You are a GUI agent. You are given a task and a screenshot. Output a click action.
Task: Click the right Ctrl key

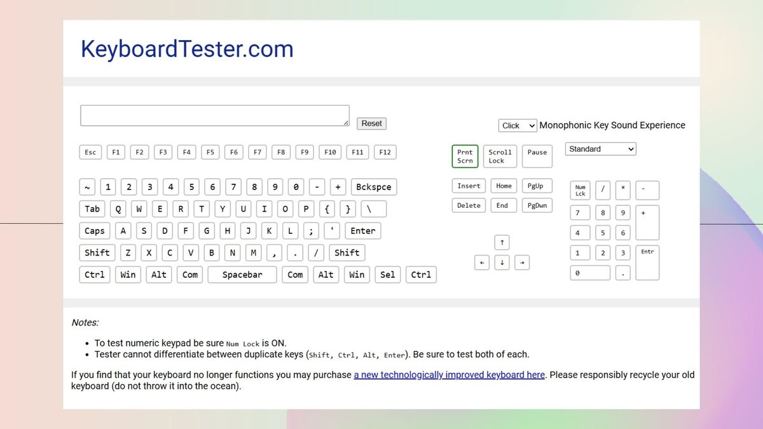pyautogui.click(x=421, y=275)
